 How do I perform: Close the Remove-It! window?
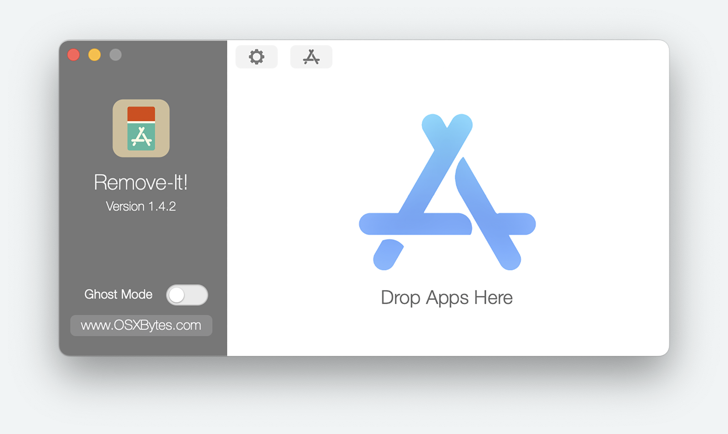[74, 55]
